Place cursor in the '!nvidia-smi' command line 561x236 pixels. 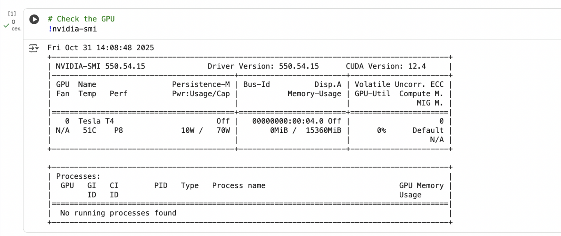point(72,29)
